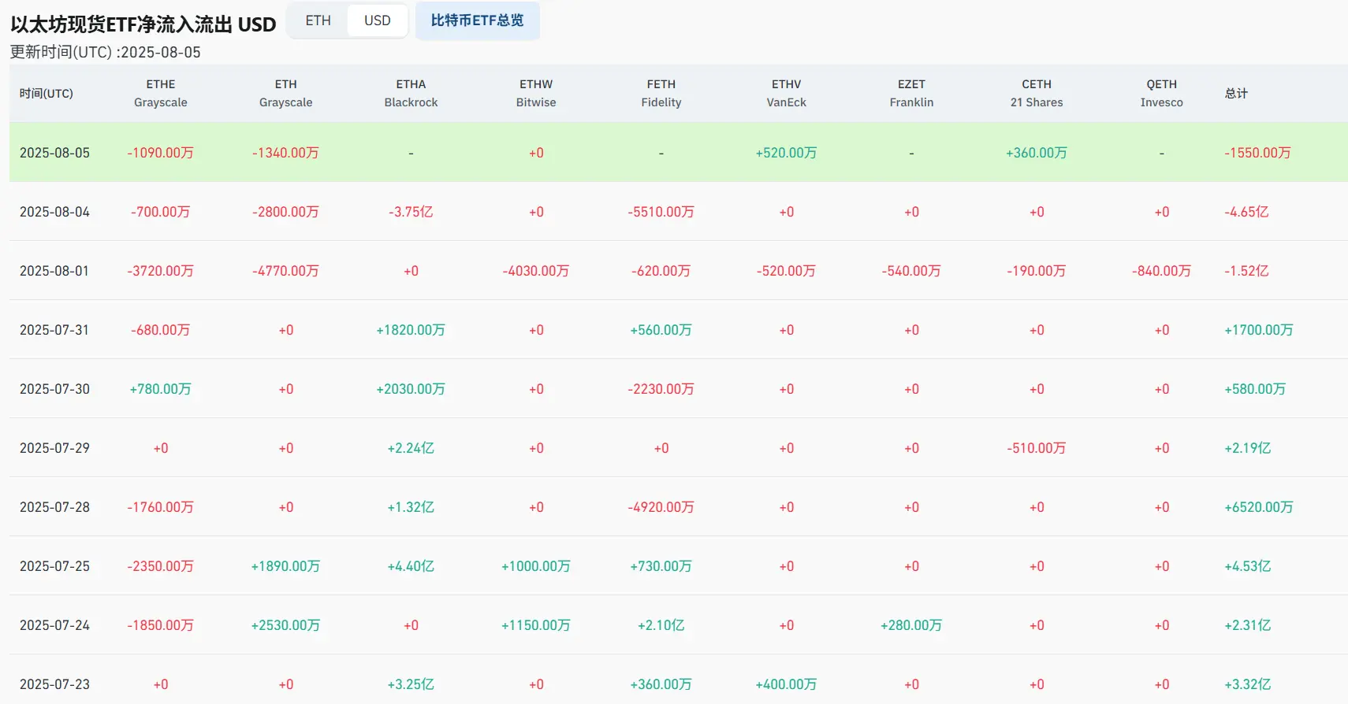Click the -540.00万 Franklin value

(911, 271)
